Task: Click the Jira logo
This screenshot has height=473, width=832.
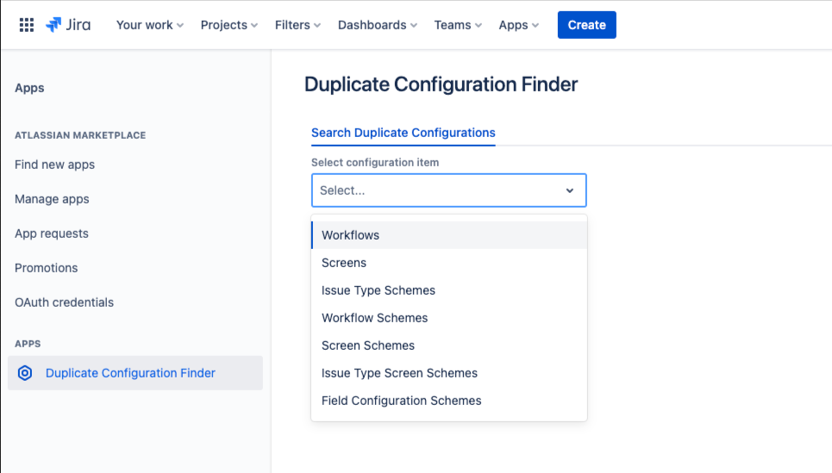Action: [x=68, y=25]
